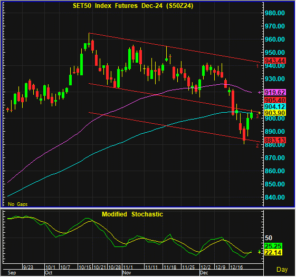Image resolution: width=296 pixels, height=277 pixels.
Task: Click the green 25.25 stochastic value label
Action: pos(273,246)
